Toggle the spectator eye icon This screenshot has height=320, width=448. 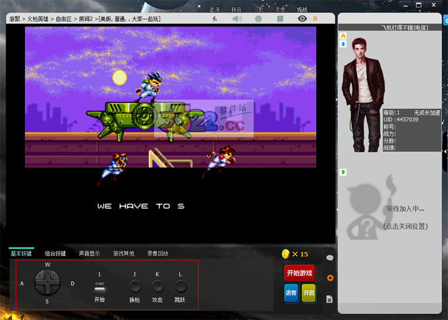pyautogui.click(x=302, y=19)
